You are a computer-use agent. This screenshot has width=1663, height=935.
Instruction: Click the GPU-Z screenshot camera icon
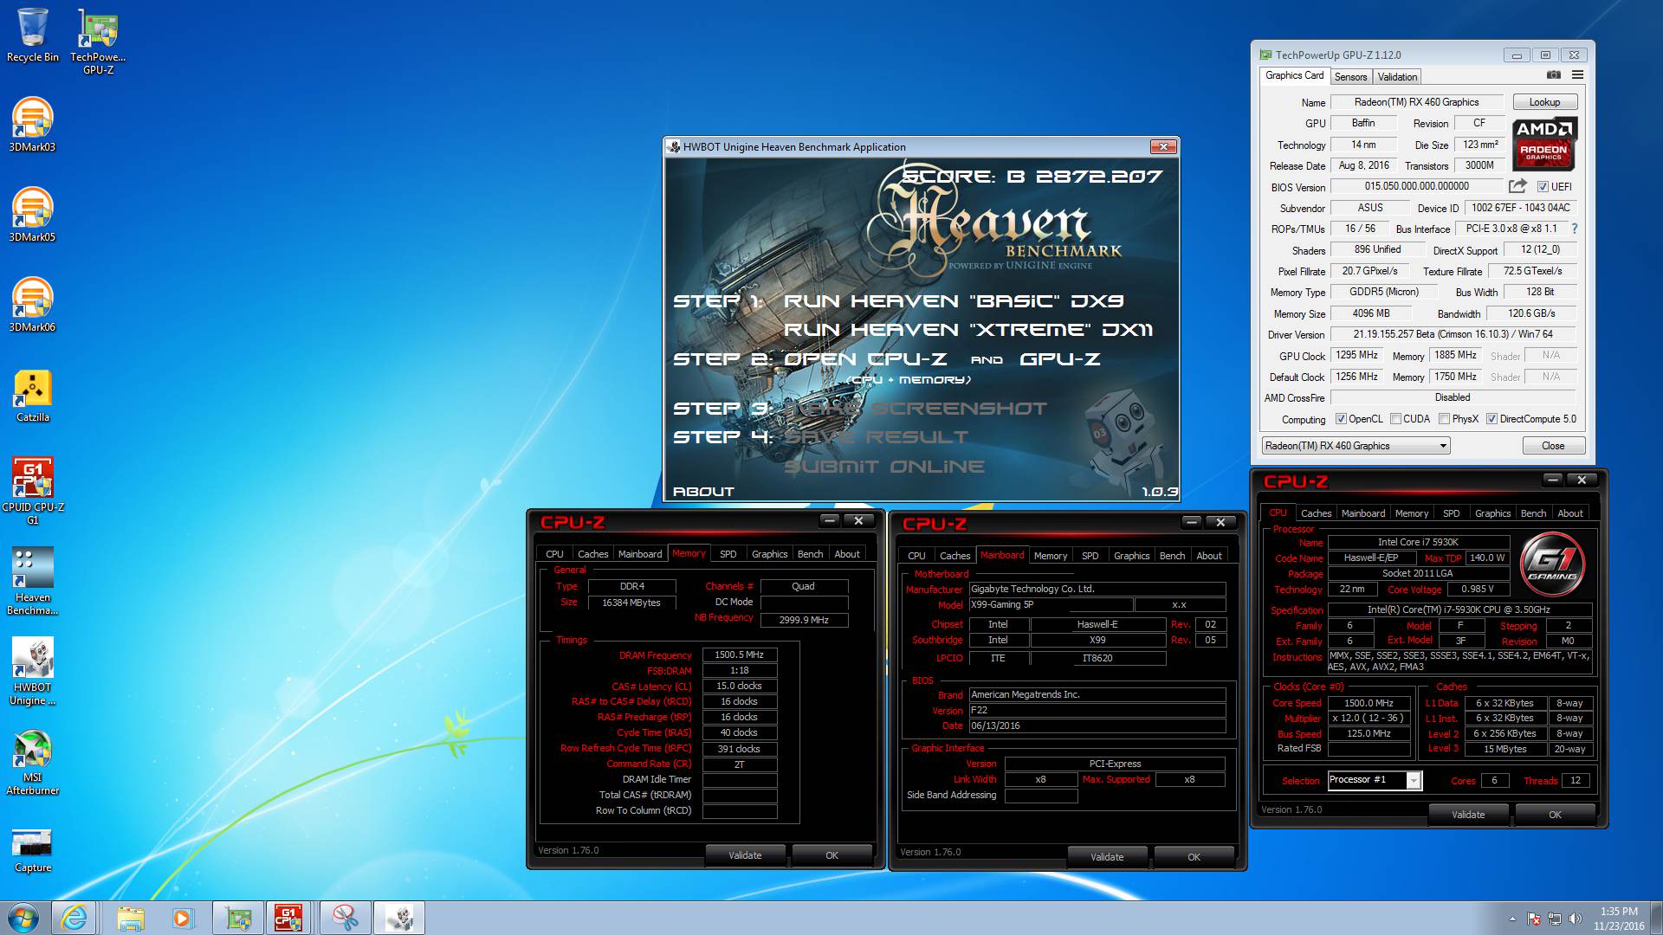tap(1554, 75)
